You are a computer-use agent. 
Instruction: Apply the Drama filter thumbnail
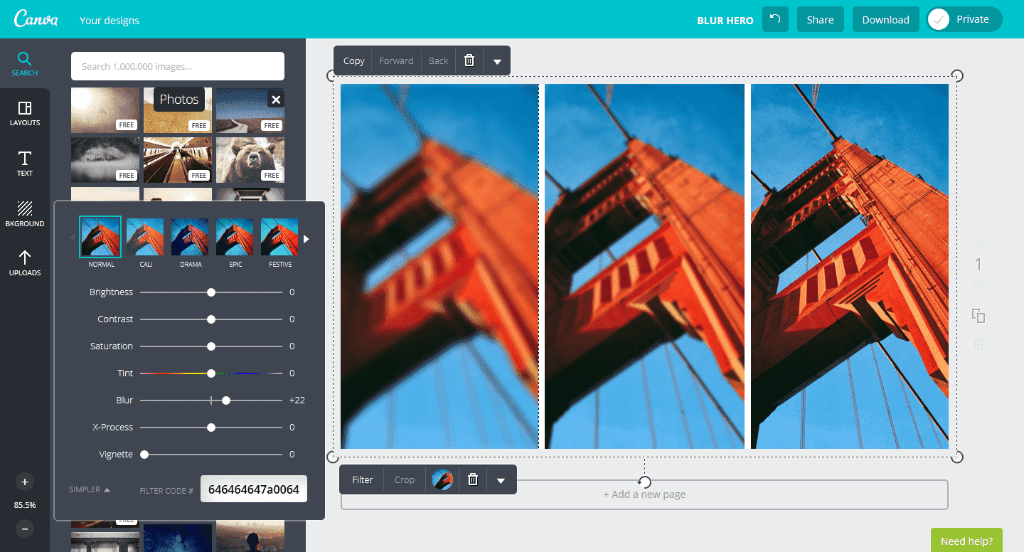[x=191, y=238]
